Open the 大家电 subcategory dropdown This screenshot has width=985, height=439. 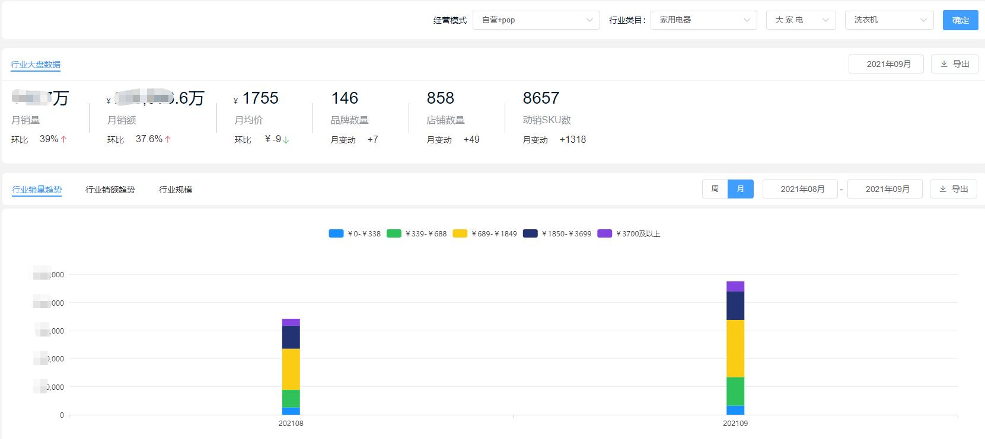(801, 20)
